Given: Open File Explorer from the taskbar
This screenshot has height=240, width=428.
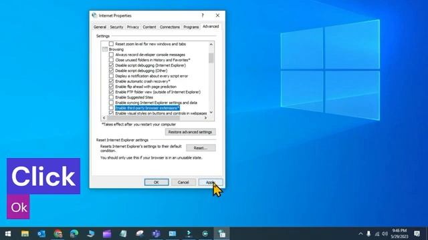Looking at the screenshot, I should (x=25, y=233).
